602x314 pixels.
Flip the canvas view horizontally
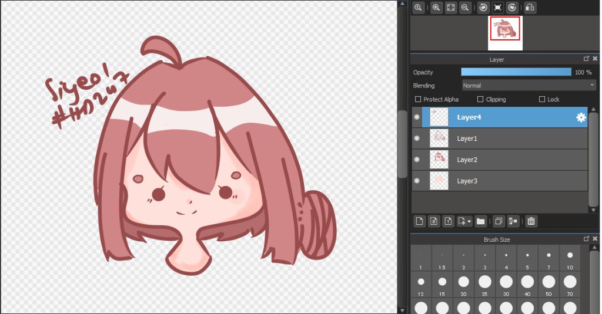pyautogui.click(x=530, y=7)
